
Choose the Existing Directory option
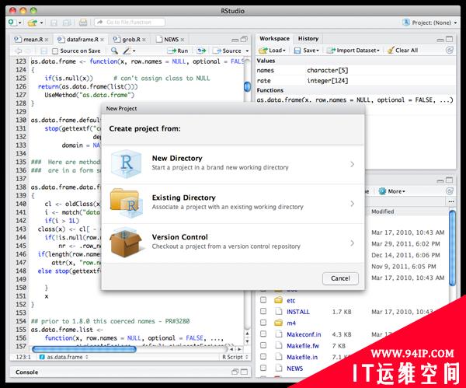click(233, 204)
